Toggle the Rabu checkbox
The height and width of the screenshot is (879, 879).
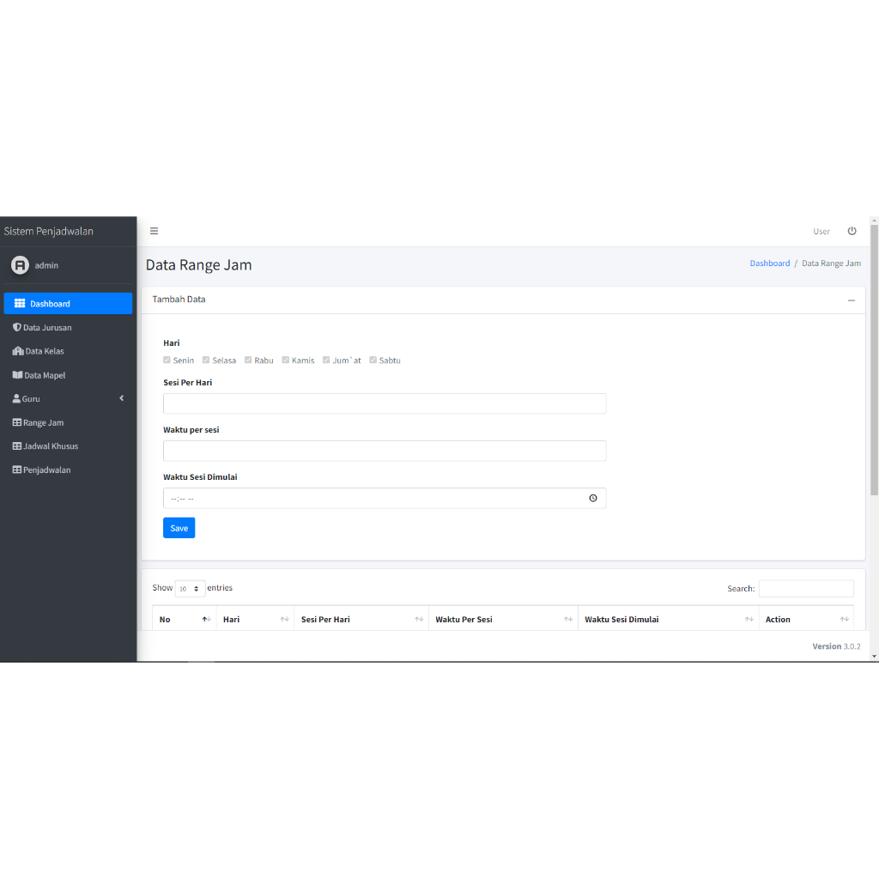[248, 360]
